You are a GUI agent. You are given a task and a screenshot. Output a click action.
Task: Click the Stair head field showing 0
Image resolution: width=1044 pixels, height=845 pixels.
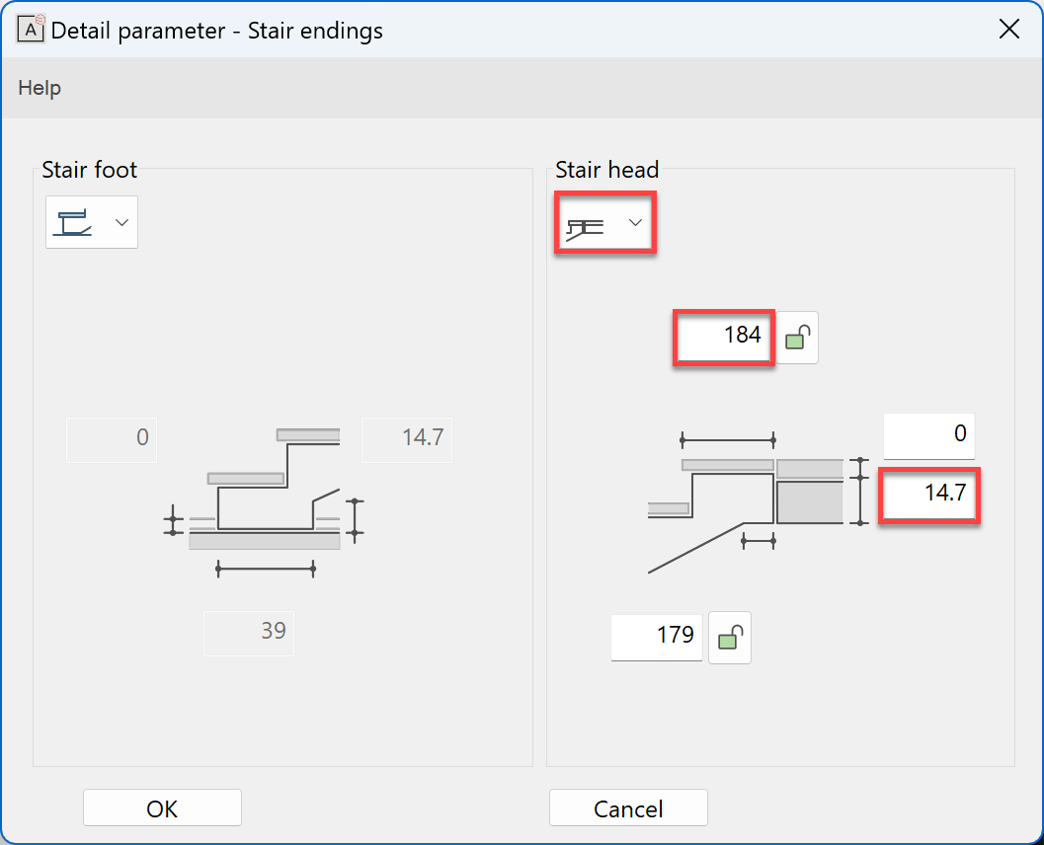pos(928,435)
